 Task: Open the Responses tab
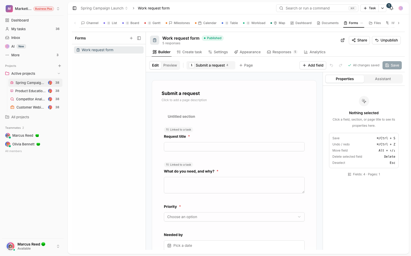coord(282,52)
